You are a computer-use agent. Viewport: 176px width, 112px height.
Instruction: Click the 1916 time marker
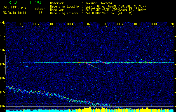(x=103, y=24)
